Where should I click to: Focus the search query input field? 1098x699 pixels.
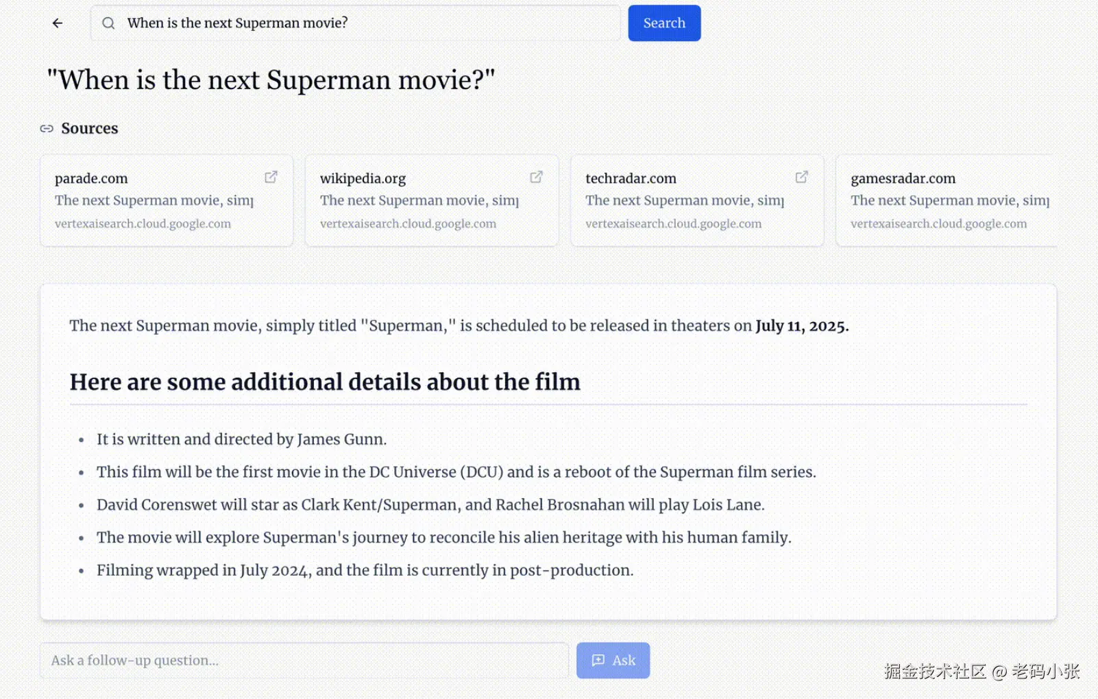(x=370, y=23)
